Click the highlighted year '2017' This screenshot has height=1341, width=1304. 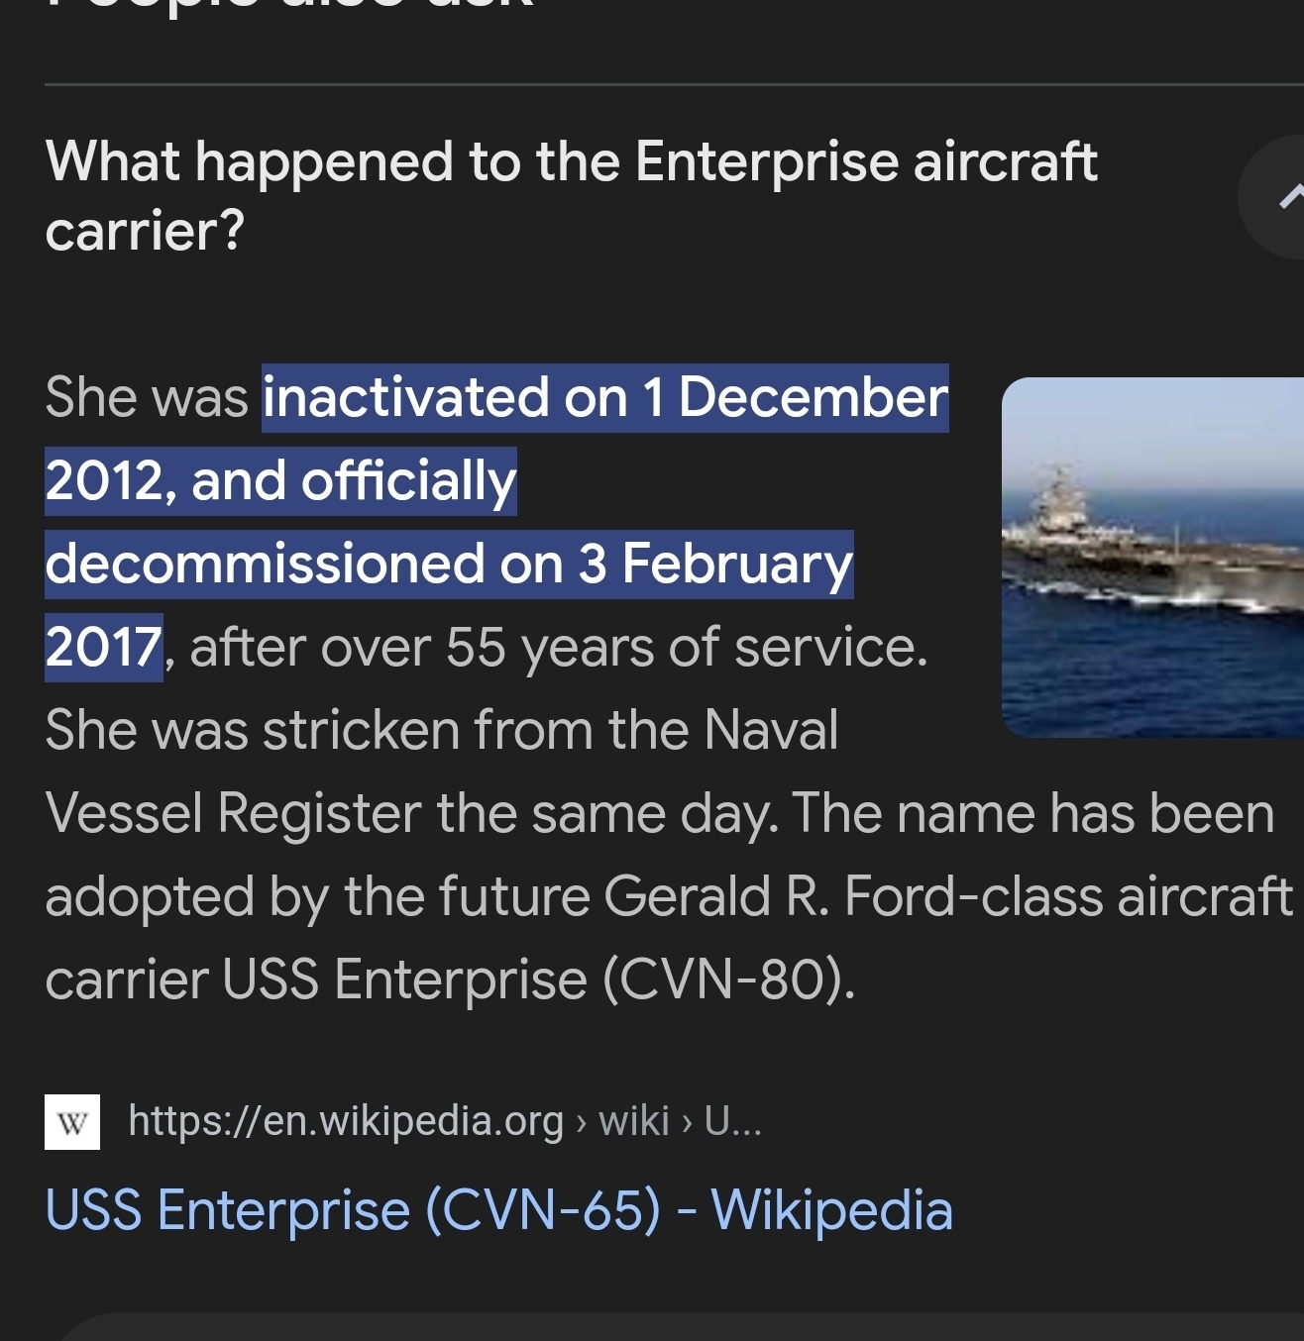[103, 648]
